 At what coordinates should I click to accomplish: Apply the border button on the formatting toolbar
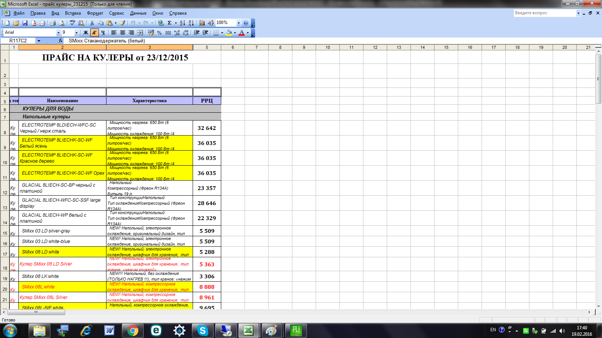216,33
